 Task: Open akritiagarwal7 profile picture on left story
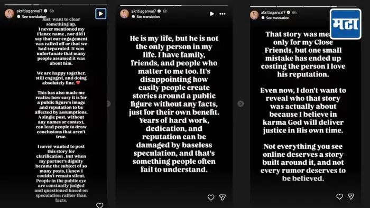[x=10, y=14]
